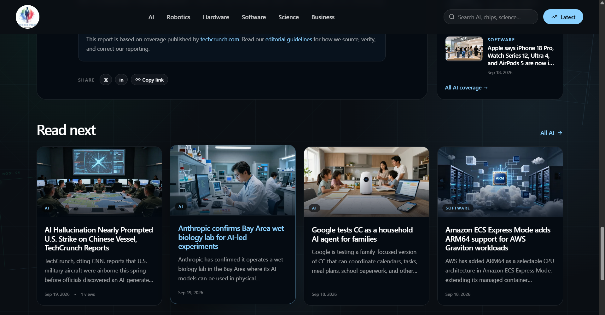Click the Copy link button
The image size is (605, 315).
coord(149,80)
